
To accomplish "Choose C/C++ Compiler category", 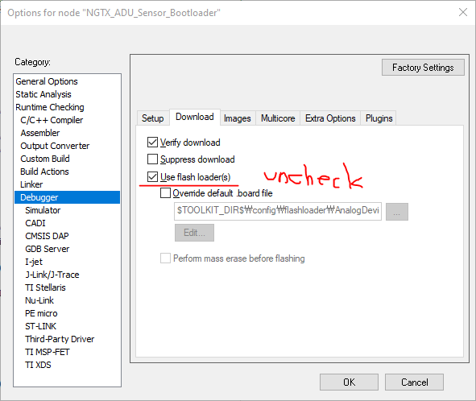I will 67,120.
